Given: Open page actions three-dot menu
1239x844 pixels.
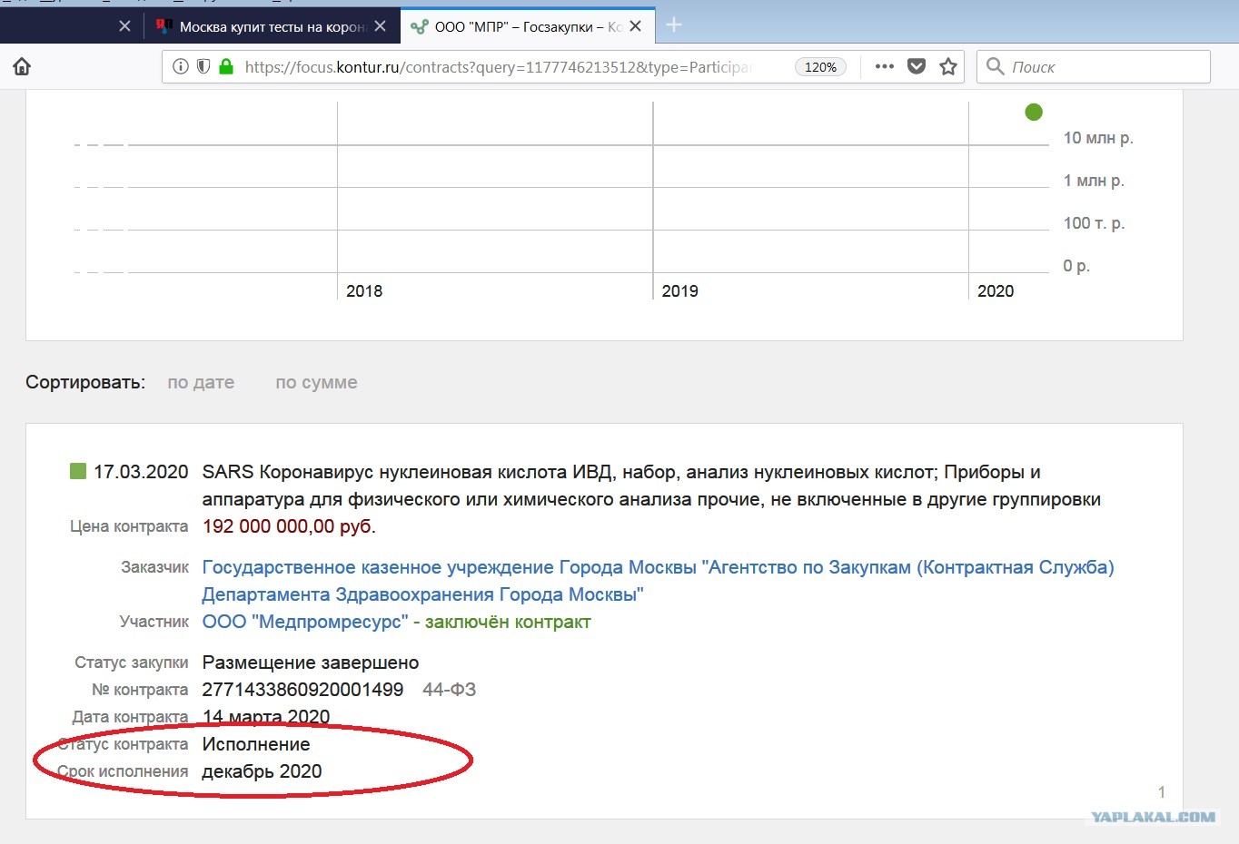Looking at the screenshot, I should tap(884, 66).
